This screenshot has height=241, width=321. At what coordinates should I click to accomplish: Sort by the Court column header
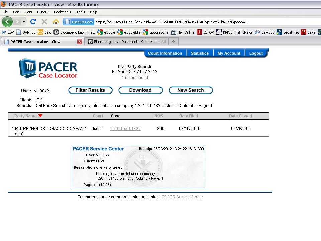98,116
